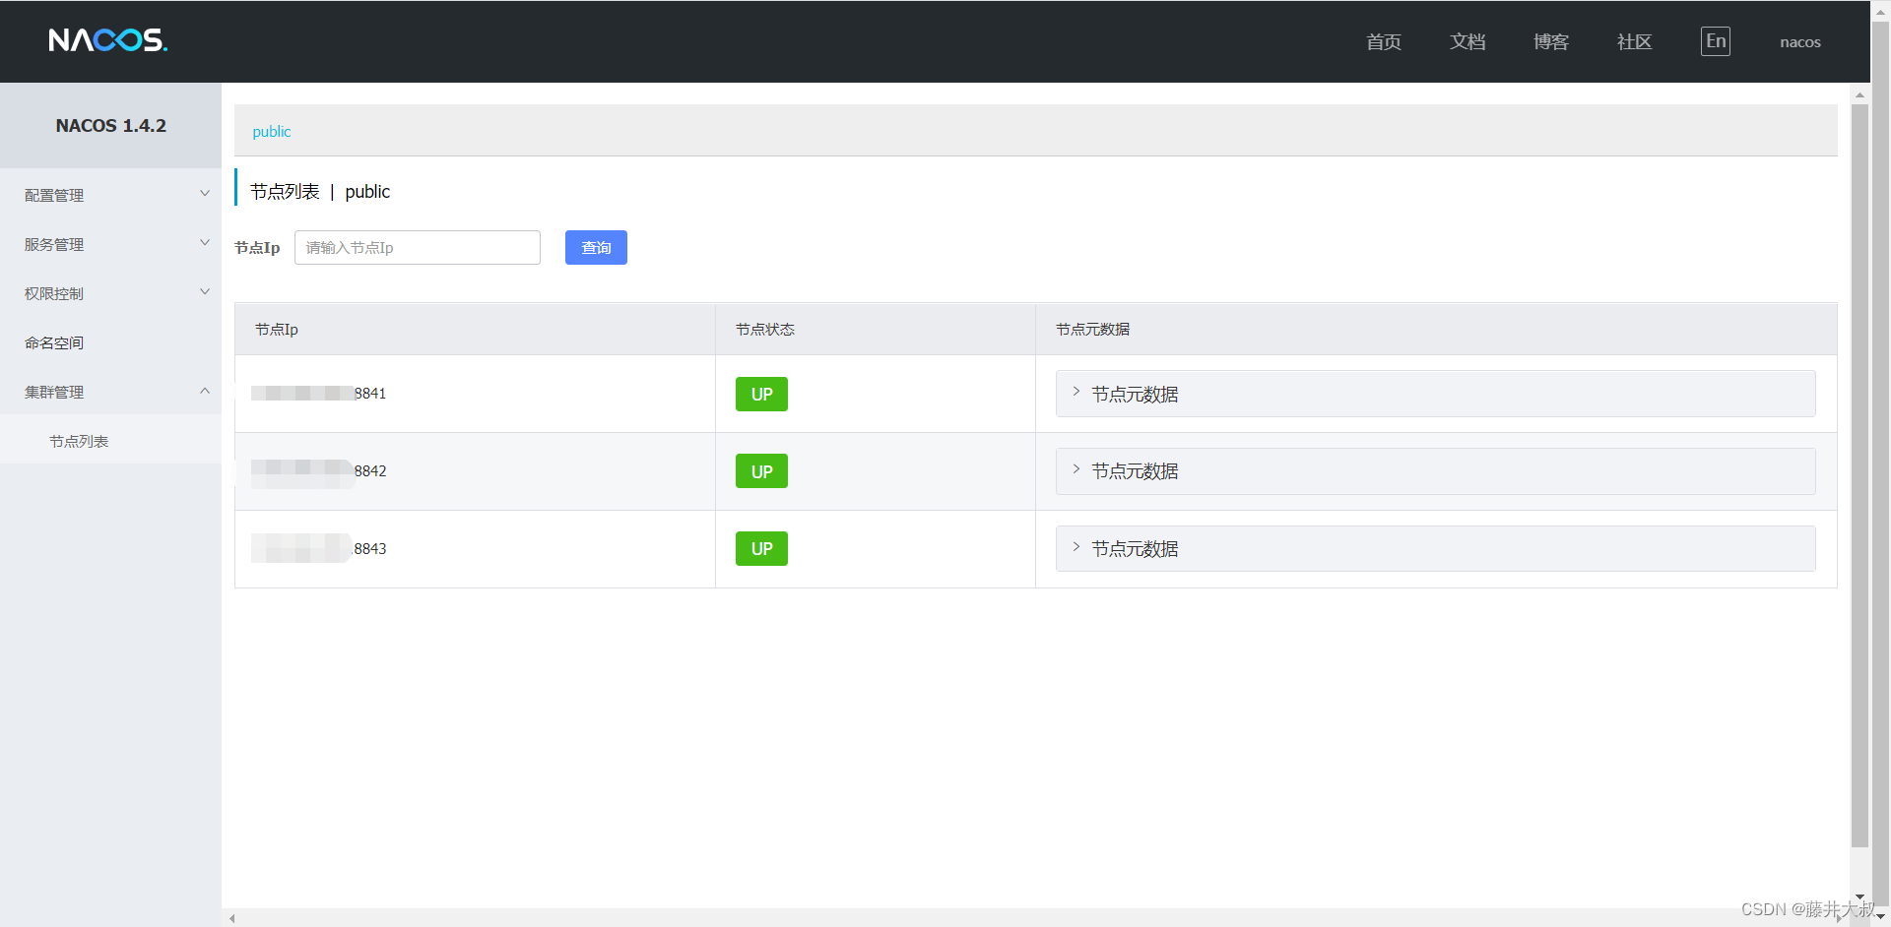Select the public namespace tab
Image resolution: width=1891 pixels, height=927 pixels.
pos(271,132)
